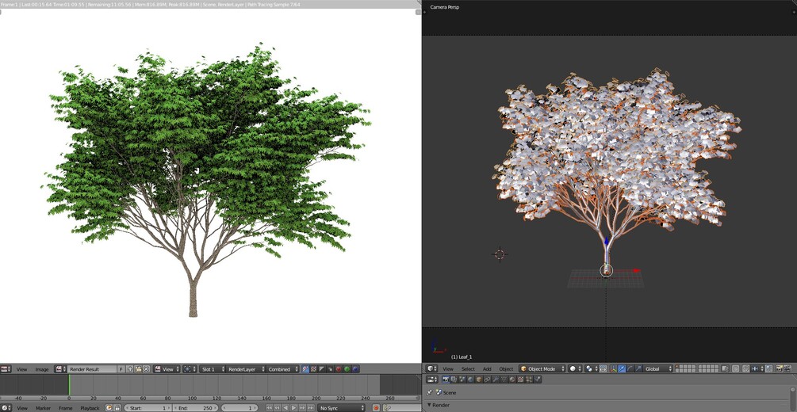This screenshot has width=797, height=412.
Task: Open the Slot 1 dropdown
Action: [212, 369]
